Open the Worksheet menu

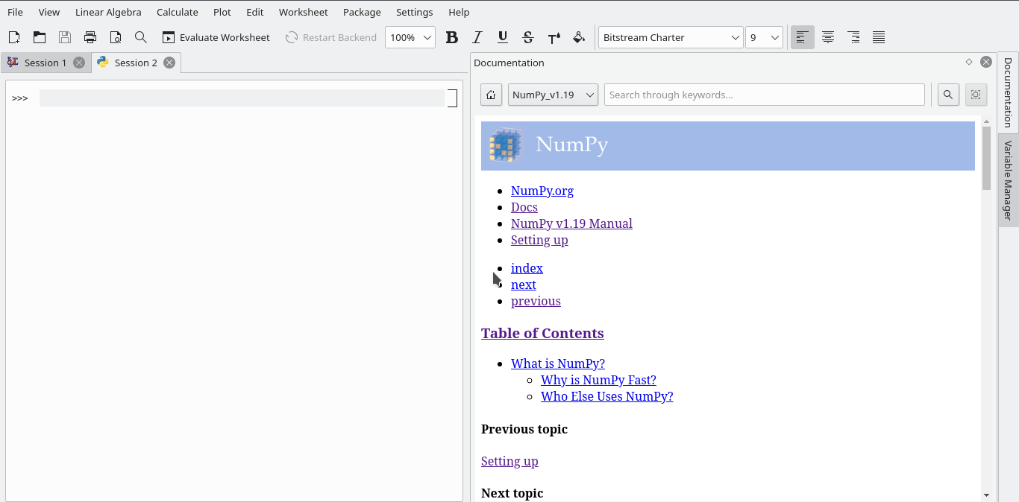click(x=304, y=12)
